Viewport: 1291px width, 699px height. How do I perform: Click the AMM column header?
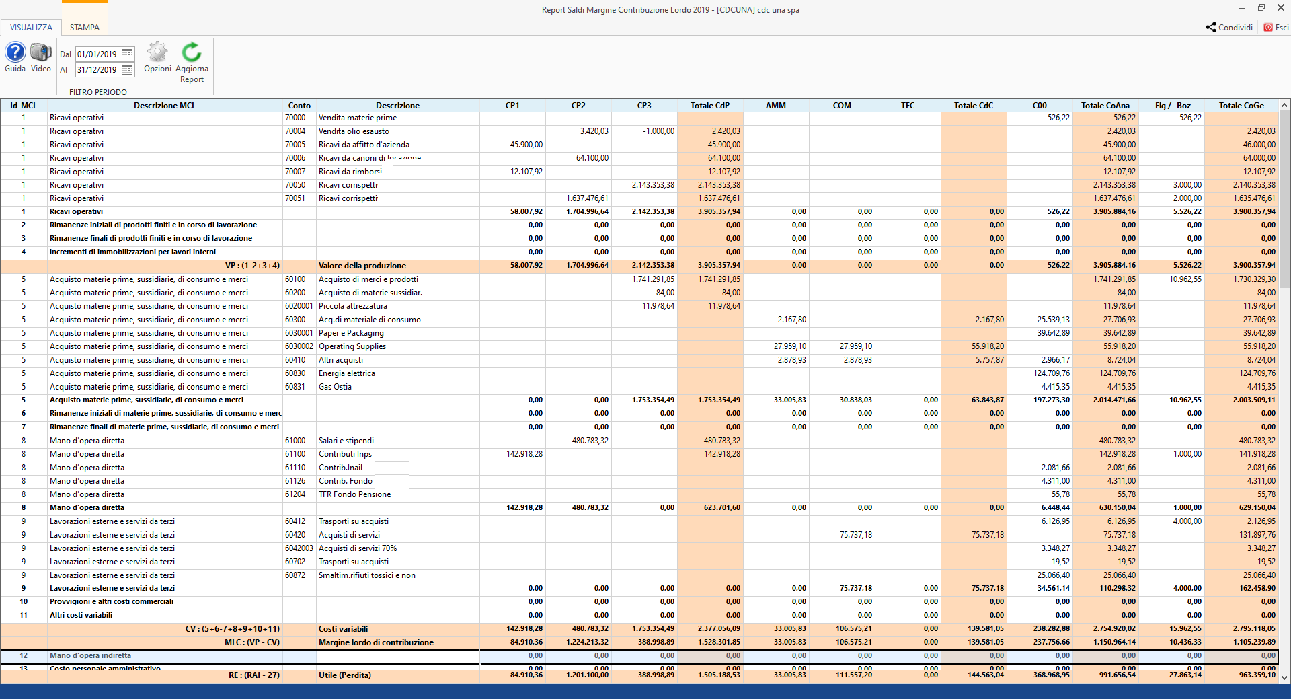pyautogui.click(x=776, y=106)
